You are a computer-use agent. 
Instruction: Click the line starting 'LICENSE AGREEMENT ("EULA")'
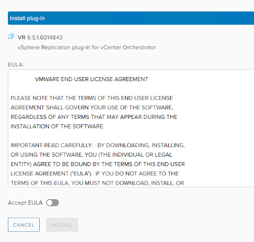coord(94,174)
